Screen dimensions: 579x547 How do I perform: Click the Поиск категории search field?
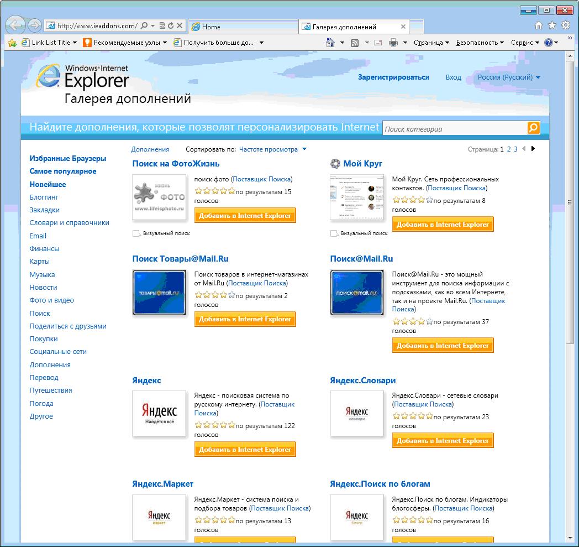tap(455, 129)
